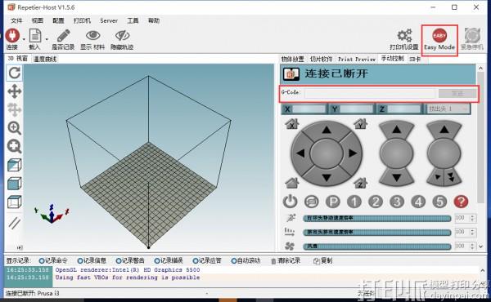Image resolution: width=491 pixels, height=302 pixels.
Task: Open the printer menu left of Server
Action: (82, 20)
